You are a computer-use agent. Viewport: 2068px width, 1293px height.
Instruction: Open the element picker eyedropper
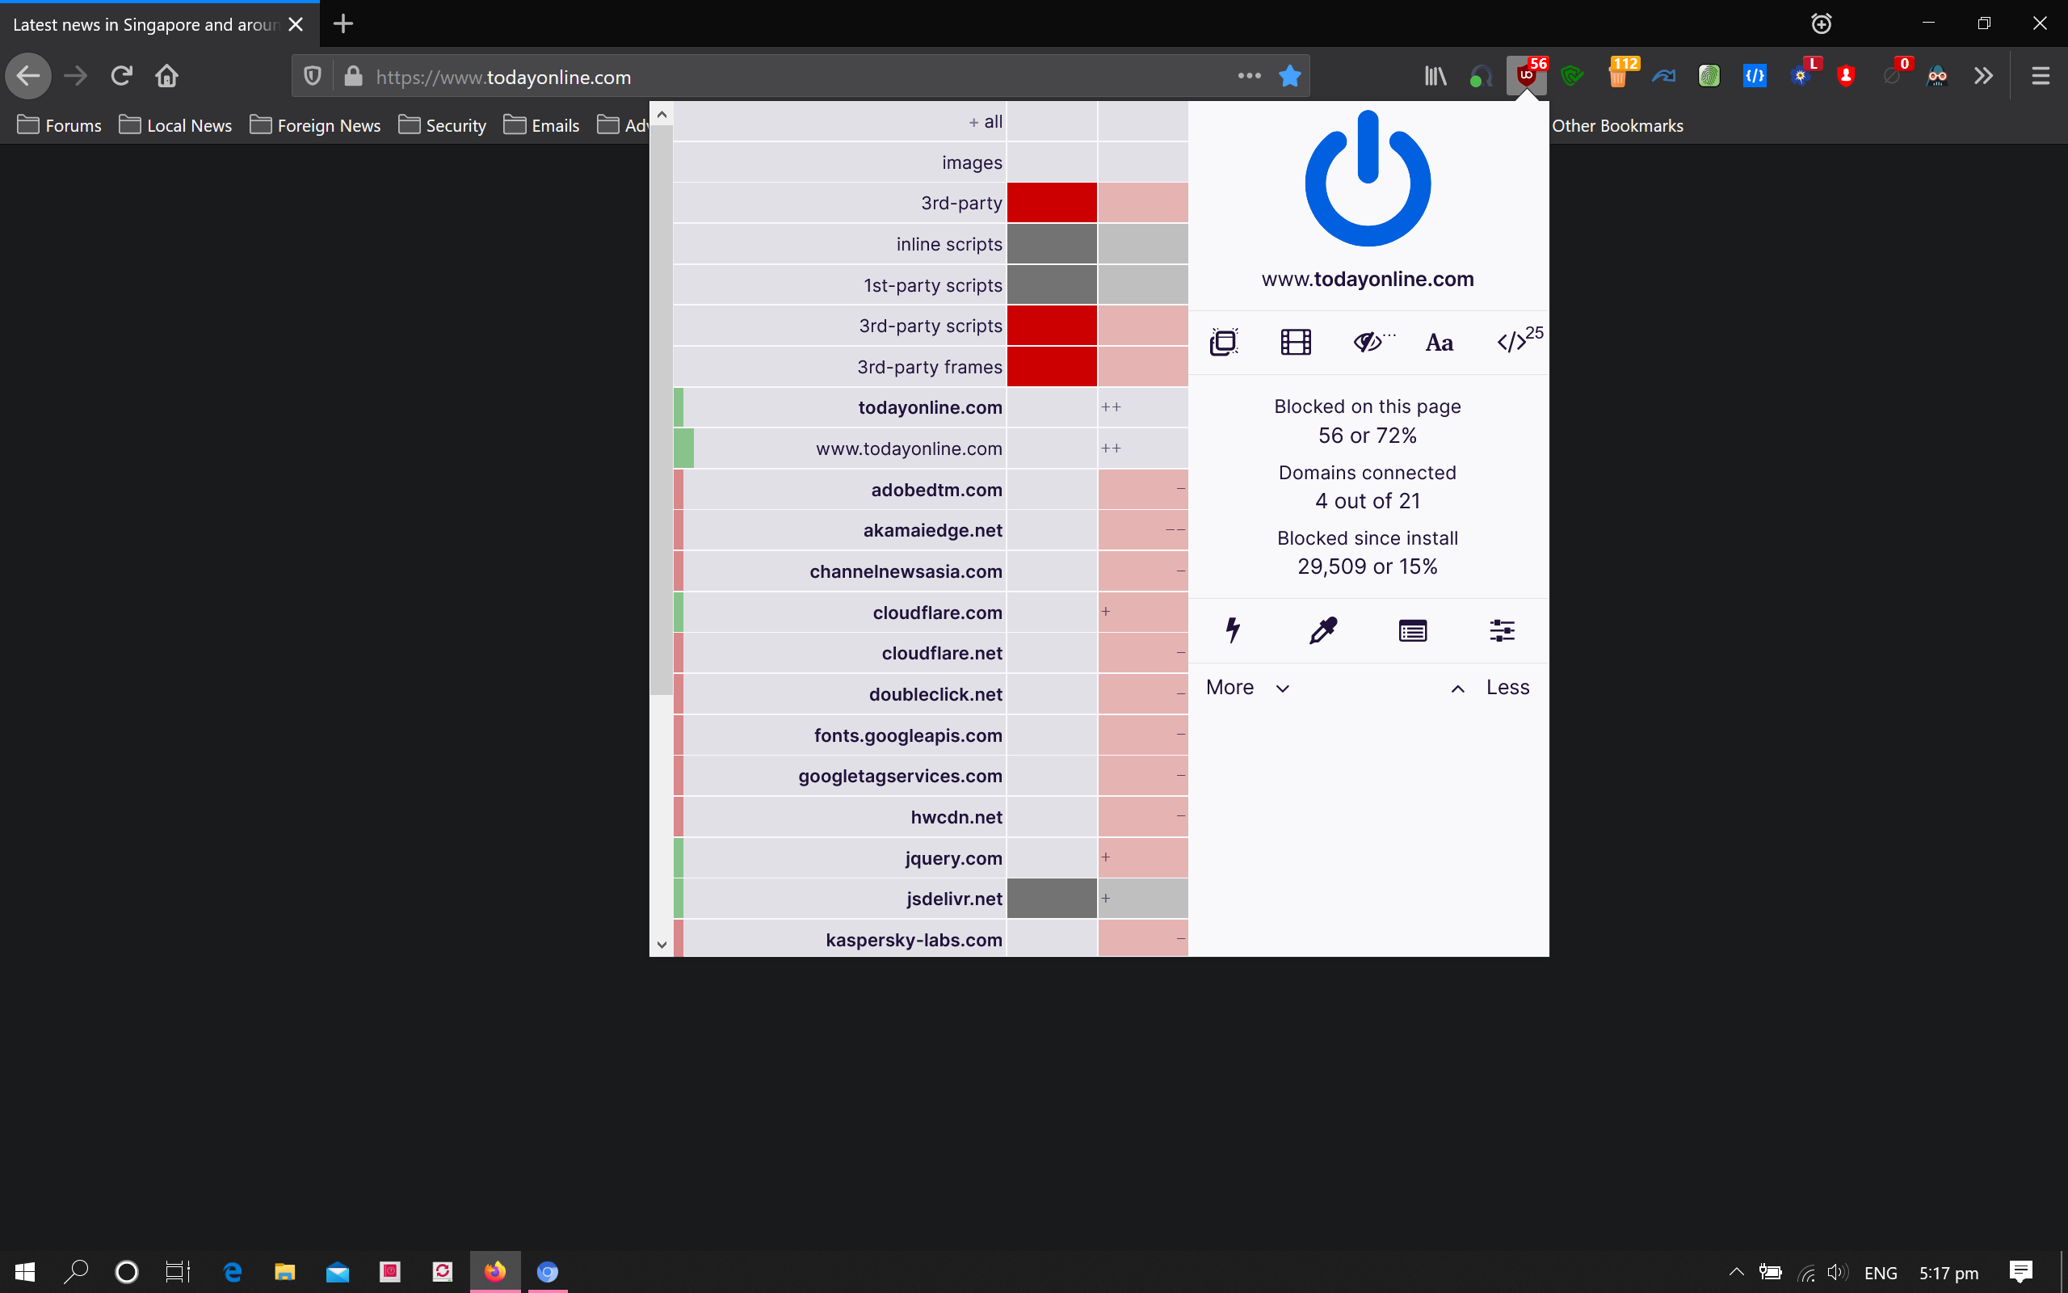point(1323,630)
